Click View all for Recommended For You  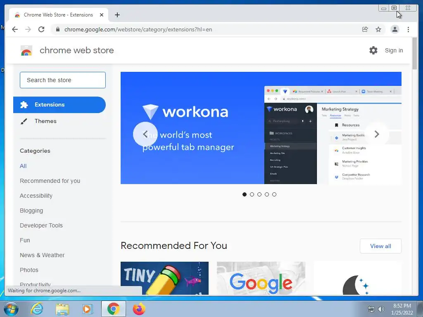pyautogui.click(x=380, y=246)
